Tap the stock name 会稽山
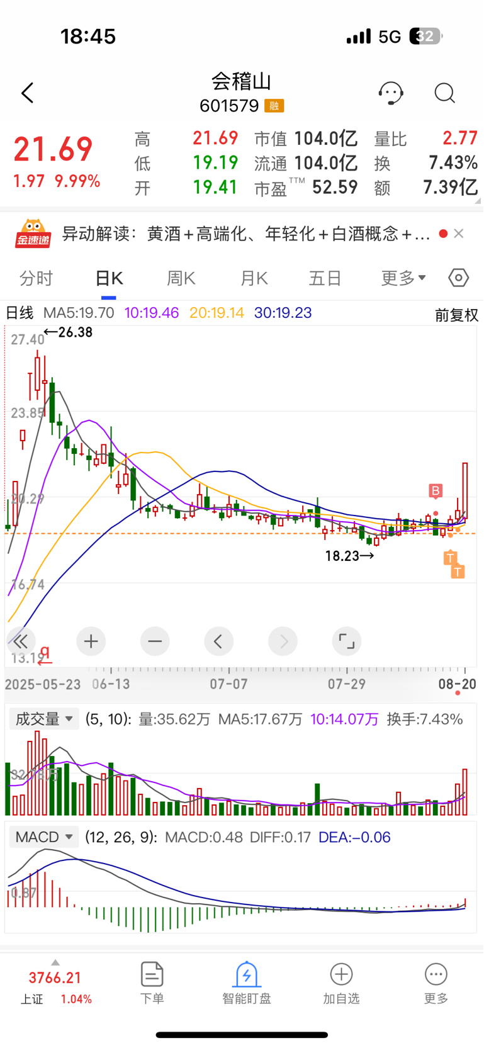 tap(242, 81)
